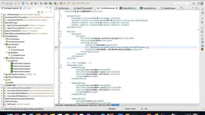
Task: Expand Maven Dependencies node
Action: point(4,77)
